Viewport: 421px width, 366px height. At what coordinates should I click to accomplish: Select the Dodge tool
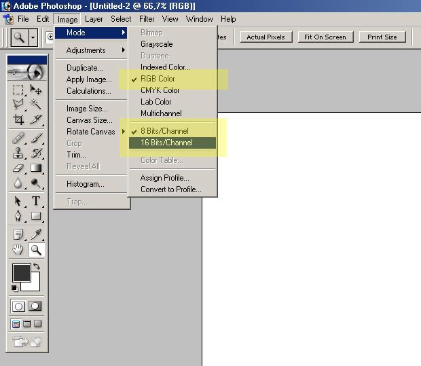(35, 183)
